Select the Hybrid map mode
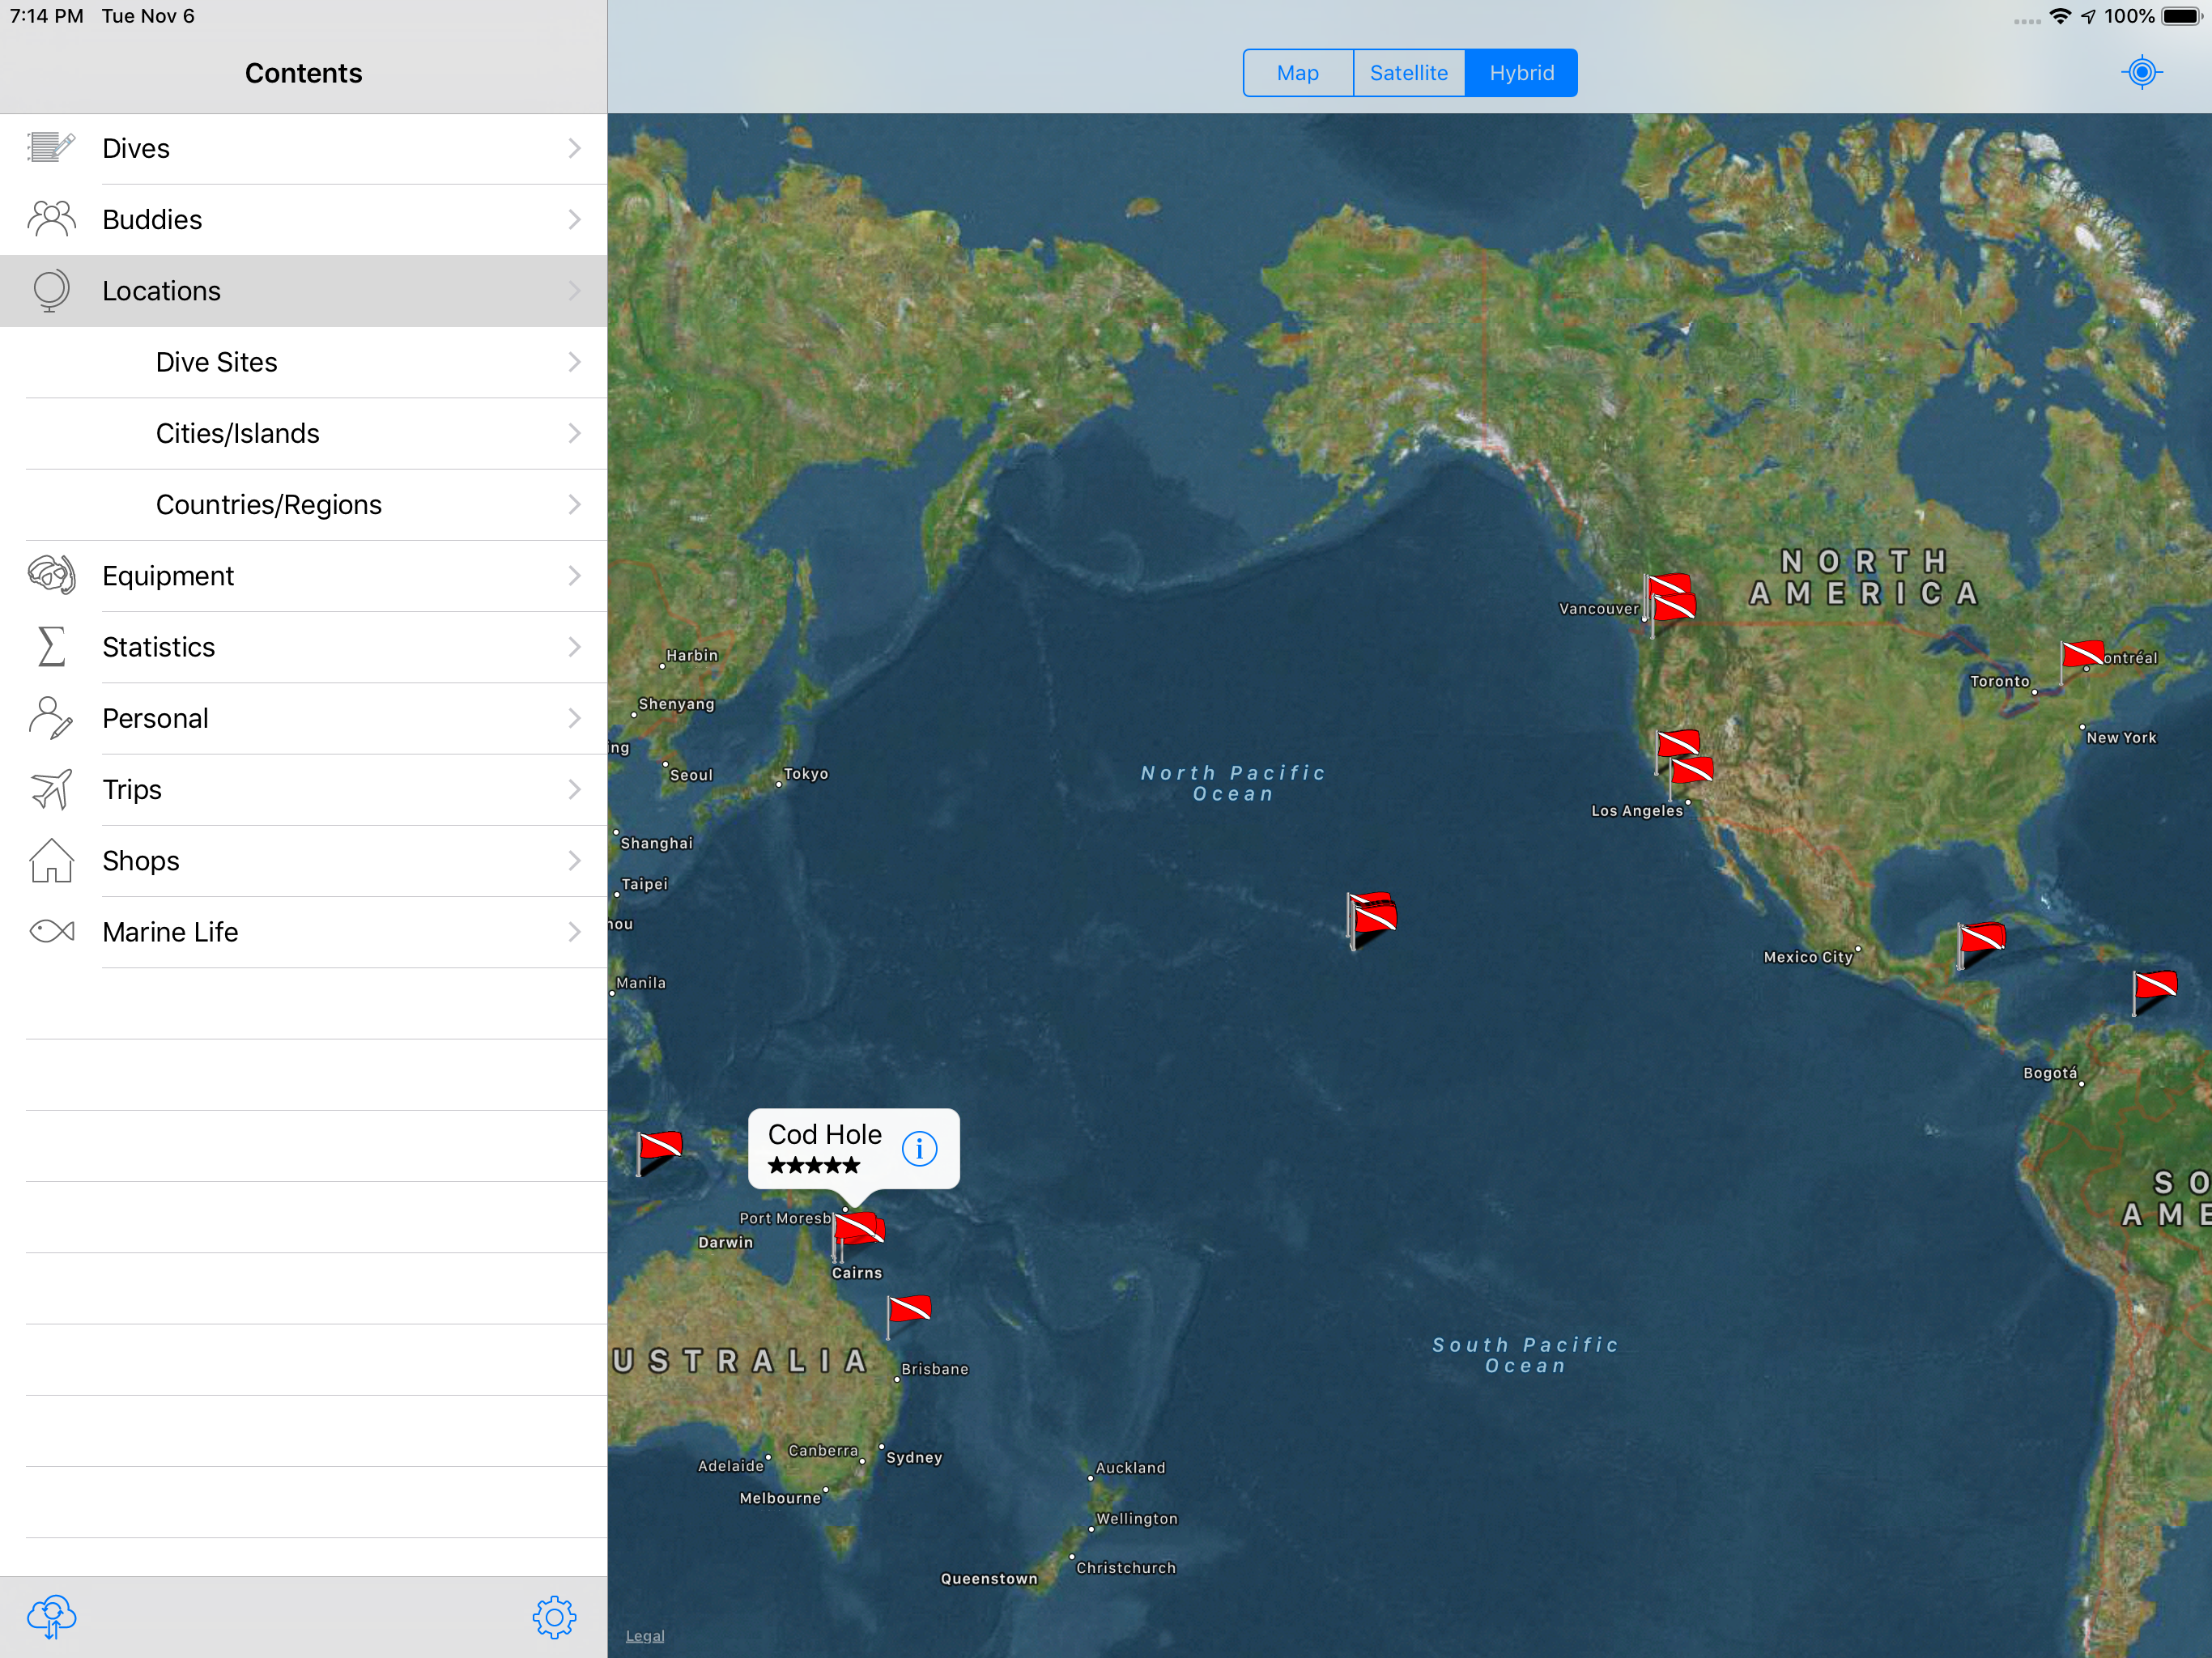Screen dimensions: 2212x1658 tap(1520, 73)
